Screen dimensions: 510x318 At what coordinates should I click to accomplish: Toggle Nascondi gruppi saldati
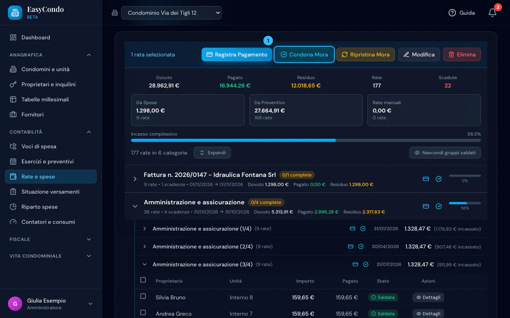click(445, 153)
